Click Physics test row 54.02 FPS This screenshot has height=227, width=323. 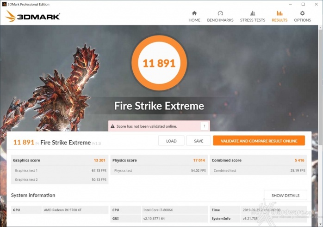(159, 170)
